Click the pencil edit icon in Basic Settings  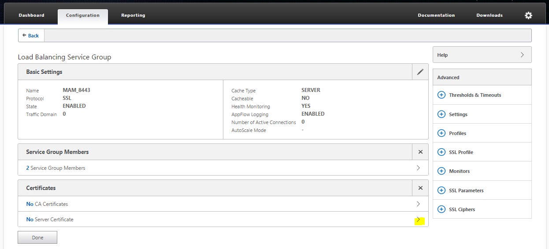pos(420,72)
